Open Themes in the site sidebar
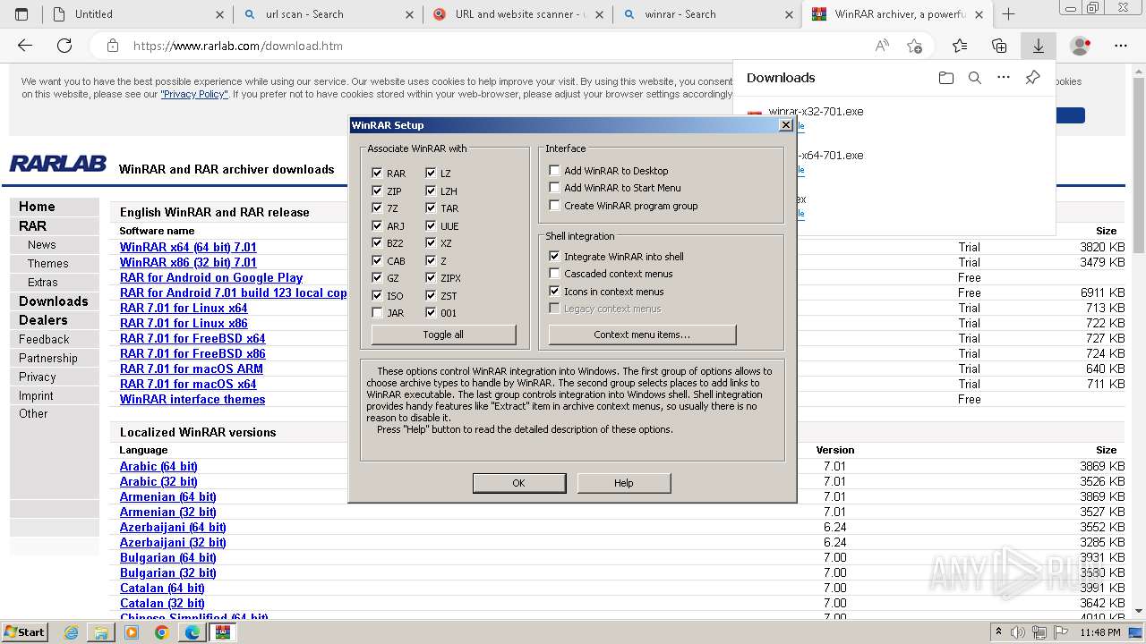Image resolution: width=1146 pixels, height=644 pixels. (x=47, y=263)
